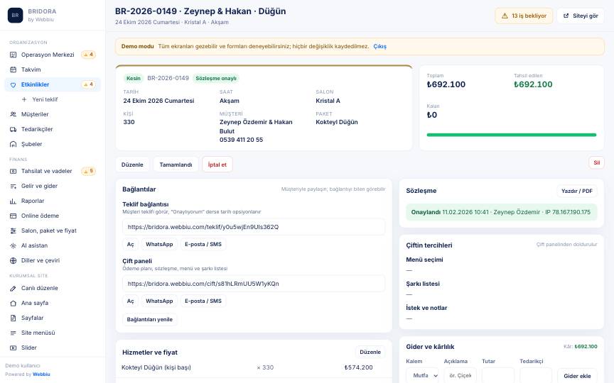Click the external link icon in Siteyi gör

566,16
